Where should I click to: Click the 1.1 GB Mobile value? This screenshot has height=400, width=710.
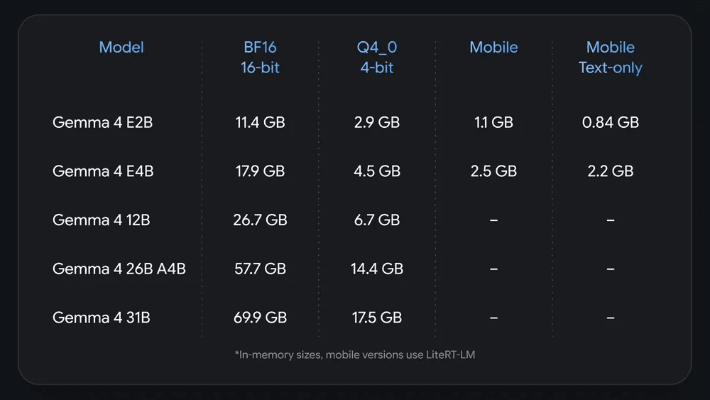[x=493, y=122]
